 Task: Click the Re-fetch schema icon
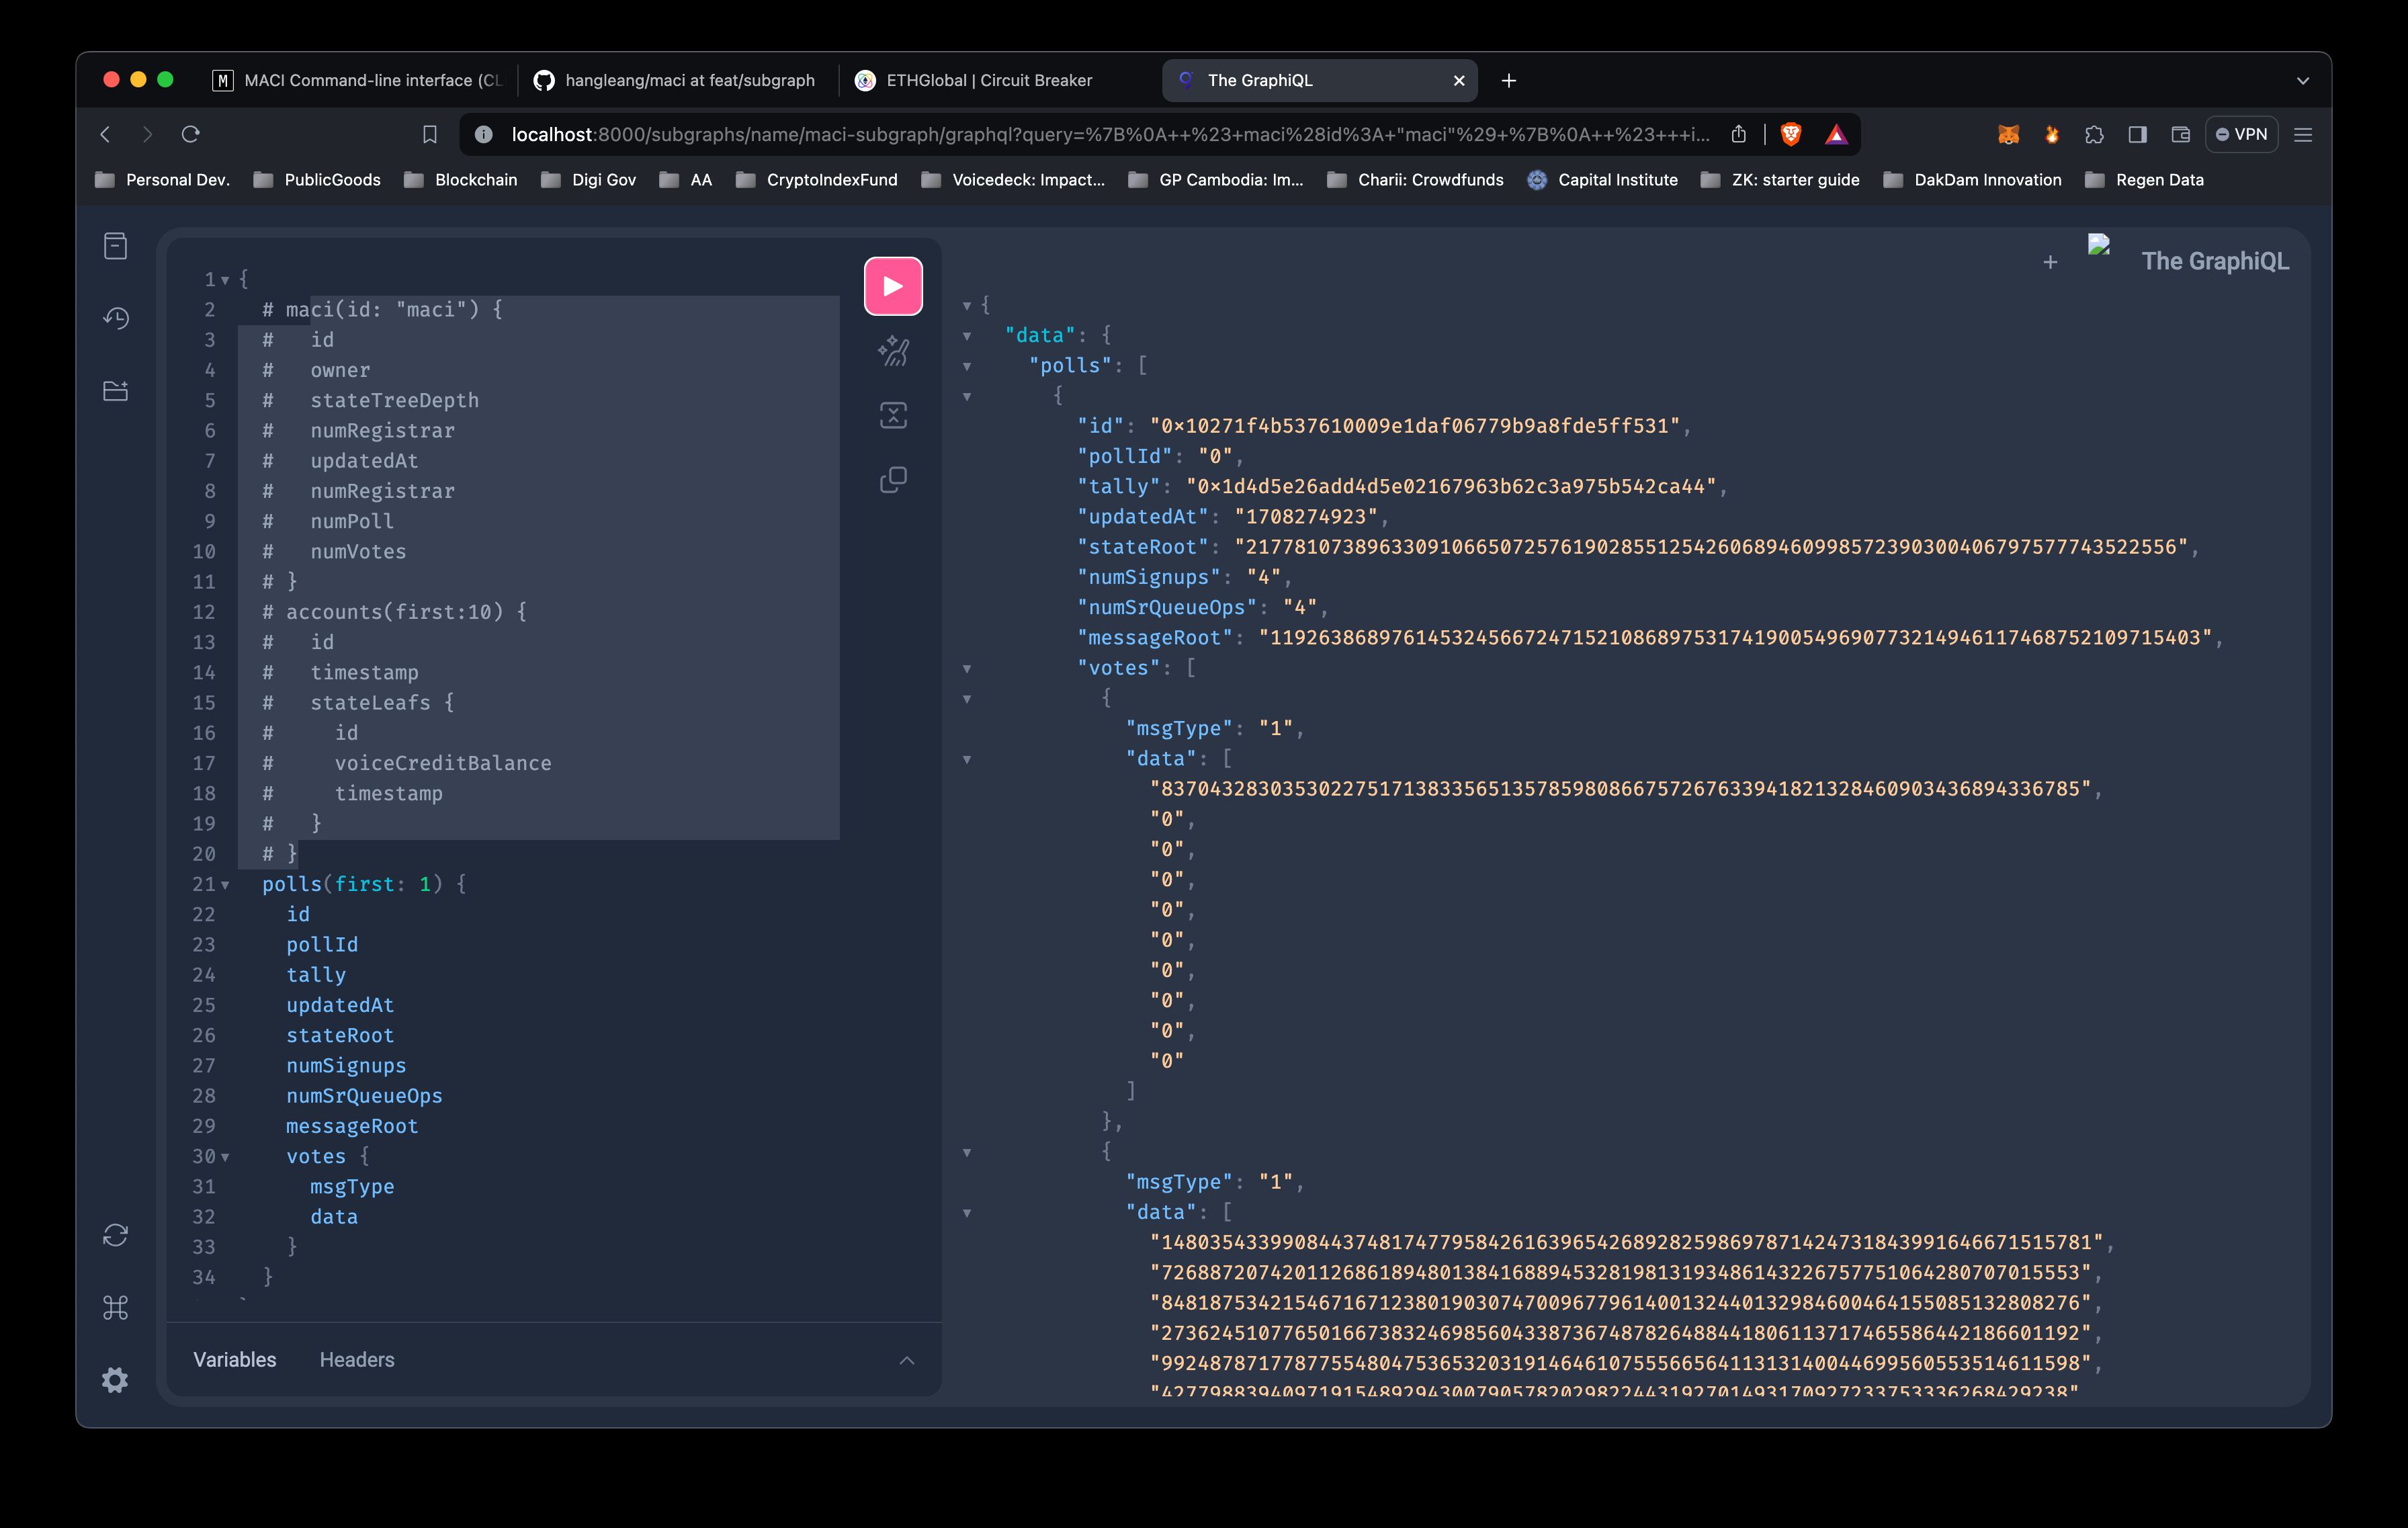pyautogui.click(x=116, y=1235)
